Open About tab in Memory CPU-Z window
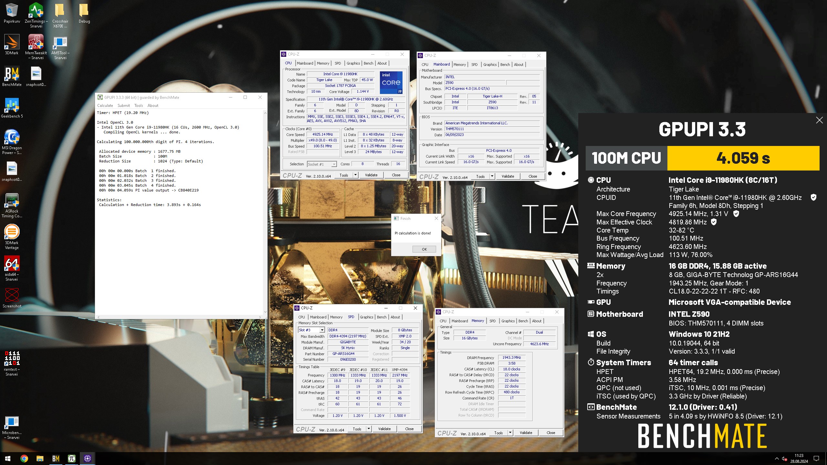Image resolution: width=827 pixels, height=465 pixels. (537, 321)
